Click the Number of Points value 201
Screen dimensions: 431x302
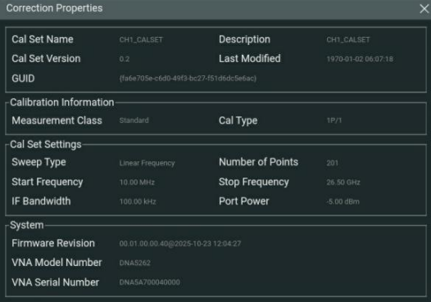pyautogui.click(x=332, y=163)
